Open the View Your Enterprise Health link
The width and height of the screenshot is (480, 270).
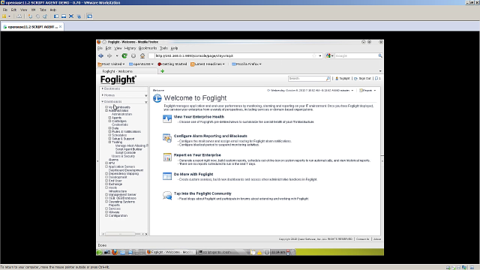pyautogui.click(x=199, y=117)
